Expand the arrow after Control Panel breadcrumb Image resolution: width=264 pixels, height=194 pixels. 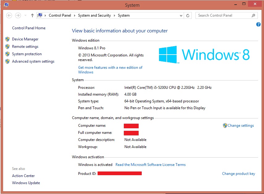click(75, 15)
